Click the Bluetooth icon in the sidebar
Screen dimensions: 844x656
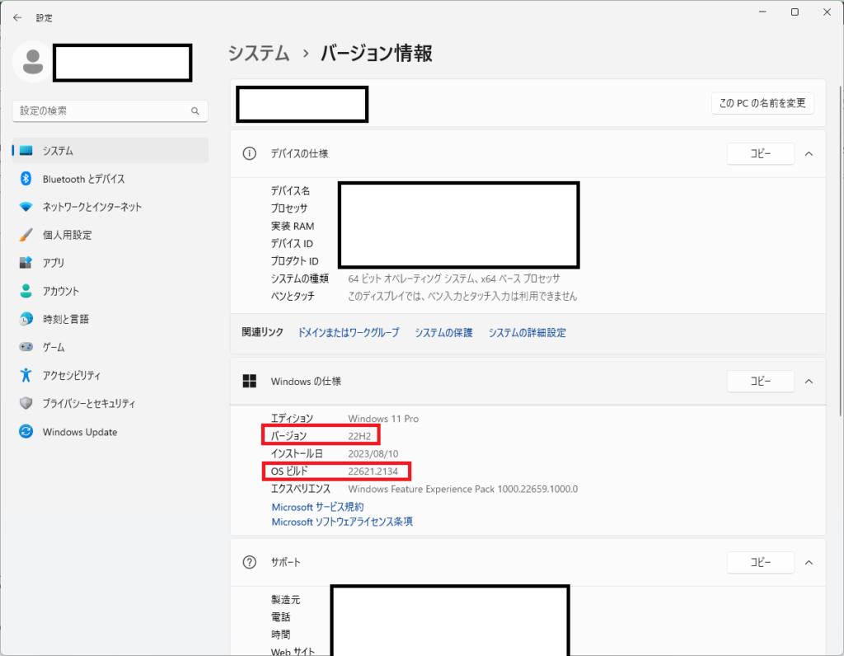click(26, 179)
